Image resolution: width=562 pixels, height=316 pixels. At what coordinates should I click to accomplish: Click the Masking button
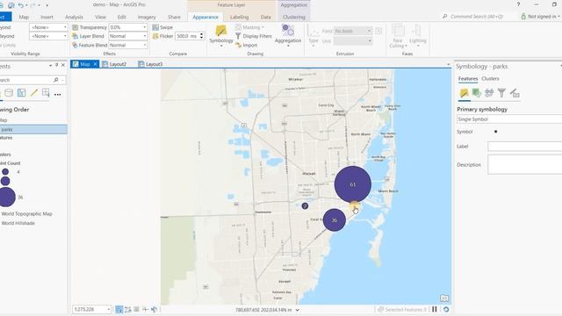pos(249,27)
